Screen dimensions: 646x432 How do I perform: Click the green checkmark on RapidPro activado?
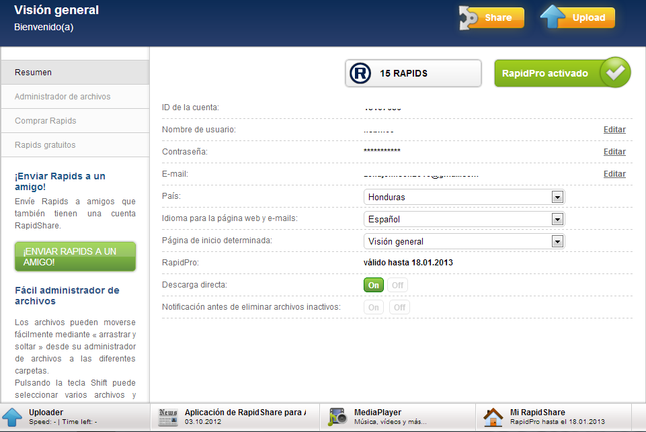(615, 73)
